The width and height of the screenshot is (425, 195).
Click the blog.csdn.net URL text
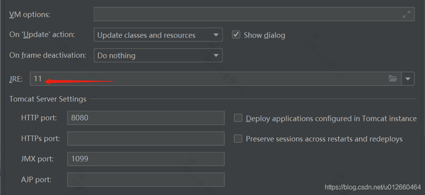coord(373,187)
